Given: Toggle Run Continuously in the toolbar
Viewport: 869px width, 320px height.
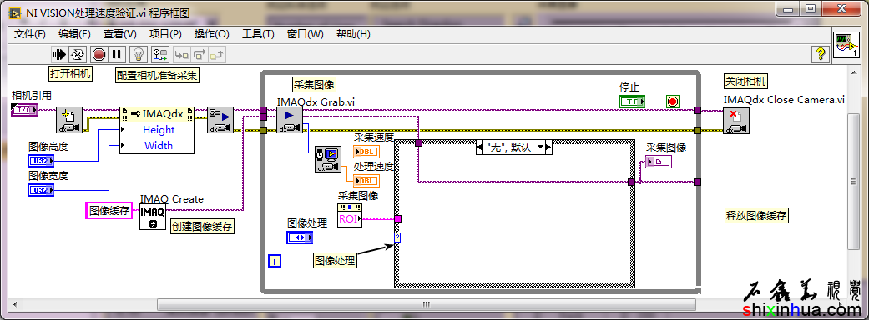Looking at the screenshot, I should pyautogui.click(x=77, y=54).
